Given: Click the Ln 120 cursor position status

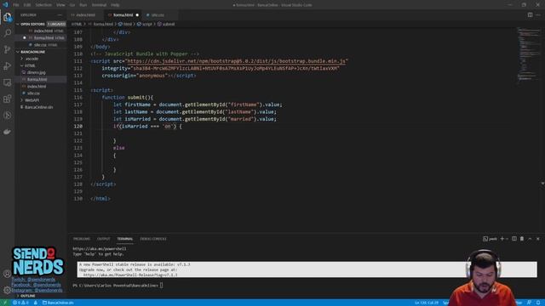Looking at the screenshot, I should (x=427, y=303).
